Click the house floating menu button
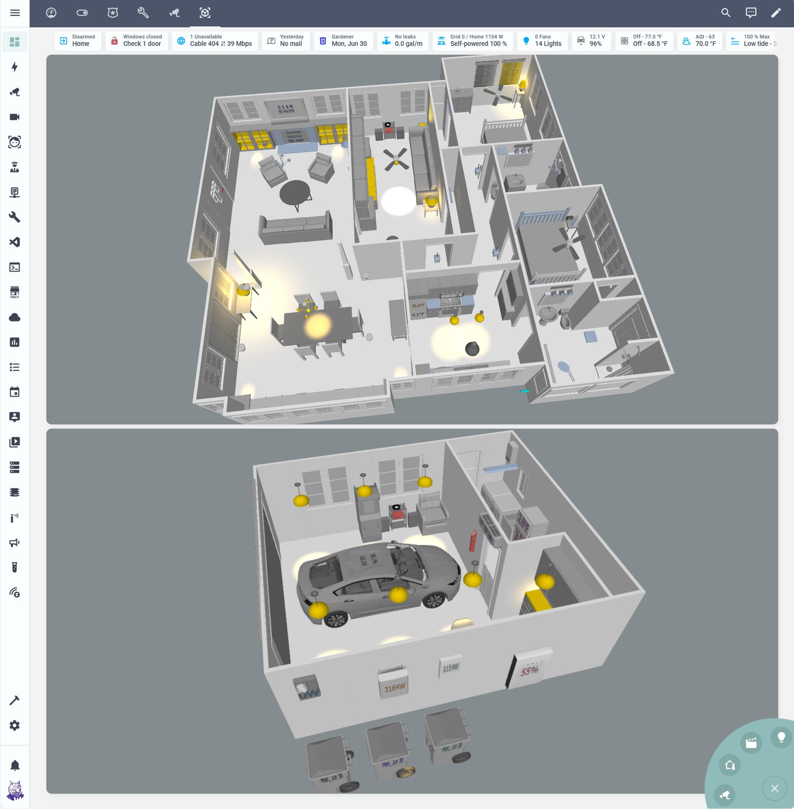This screenshot has width=794, height=809. (x=730, y=765)
